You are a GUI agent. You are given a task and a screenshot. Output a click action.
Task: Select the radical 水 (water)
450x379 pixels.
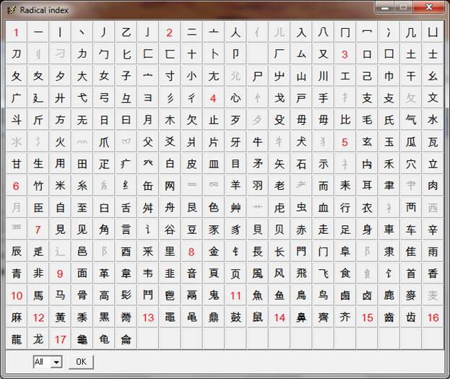tap(433, 120)
